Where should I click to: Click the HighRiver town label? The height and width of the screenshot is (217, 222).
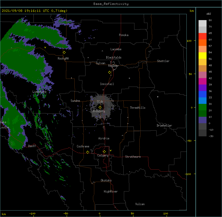click(x=111, y=191)
